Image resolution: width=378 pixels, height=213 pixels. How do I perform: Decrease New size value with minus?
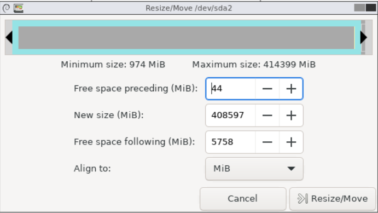(267, 116)
